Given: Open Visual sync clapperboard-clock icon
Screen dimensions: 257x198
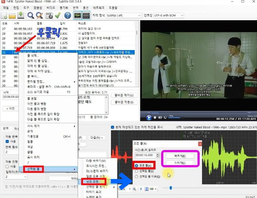Looking at the screenshot, I should [49, 15].
